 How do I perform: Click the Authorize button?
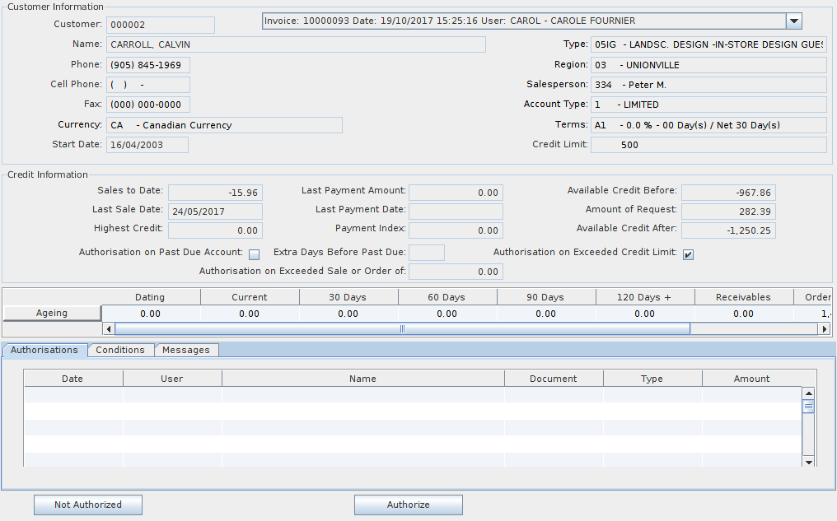click(408, 505)
